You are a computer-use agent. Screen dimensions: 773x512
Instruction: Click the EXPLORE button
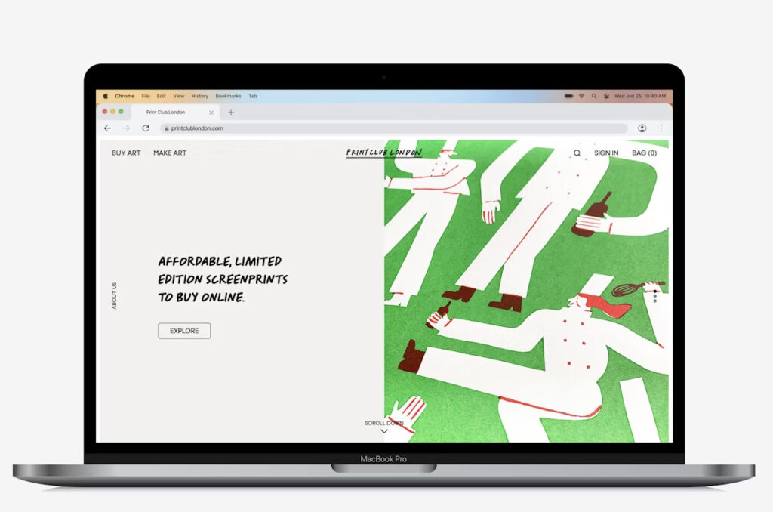(x=184, y=331)
